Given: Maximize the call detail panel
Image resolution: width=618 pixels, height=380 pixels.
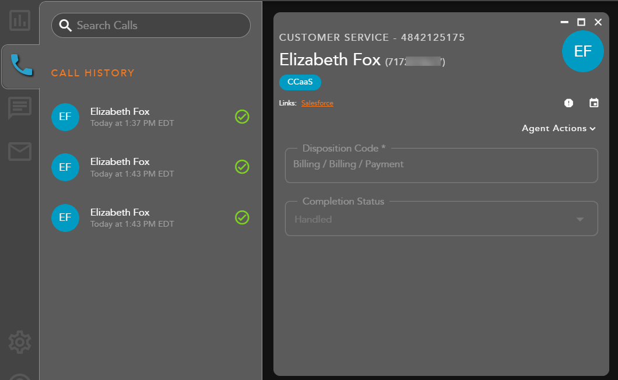Looking at the screenshot, I should pos(581,22).
